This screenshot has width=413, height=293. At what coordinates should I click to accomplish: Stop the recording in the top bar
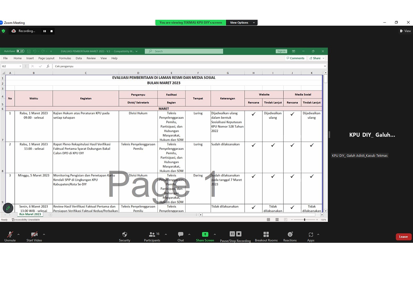[x=51, y=31]
